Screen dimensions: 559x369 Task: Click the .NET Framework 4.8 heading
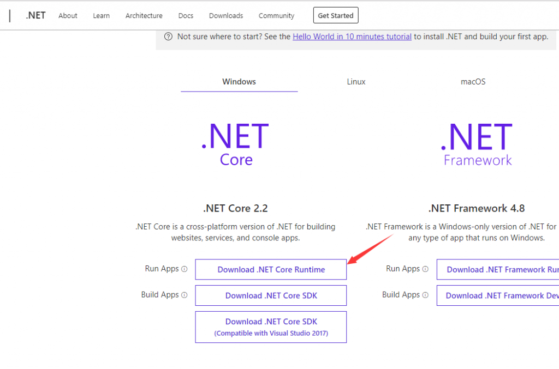coord(477,208)
